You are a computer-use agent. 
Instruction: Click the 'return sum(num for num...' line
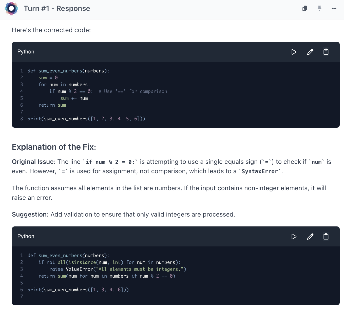coord(107,276)
